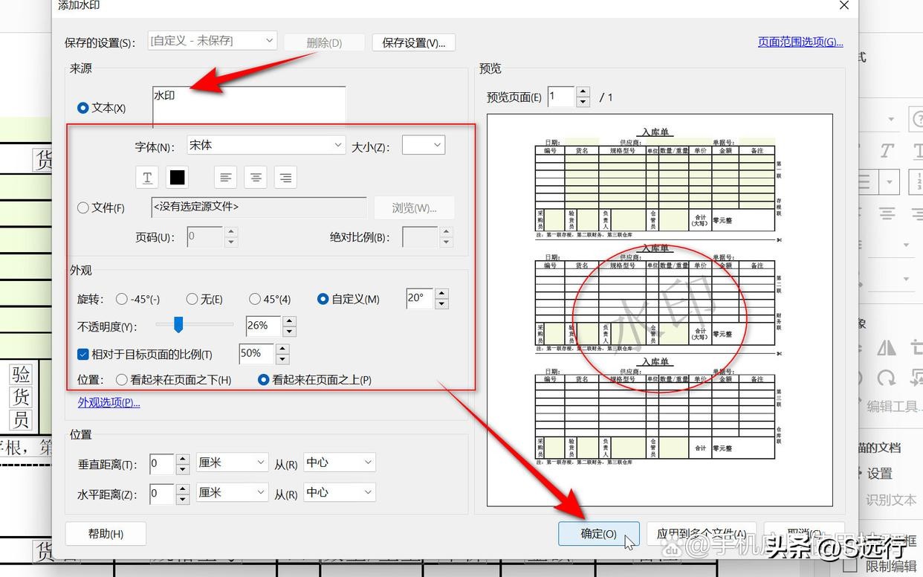Click center align icon in right panel
Image resolution: width=923 pixels, height=577 pixels.
click(887, 213)
